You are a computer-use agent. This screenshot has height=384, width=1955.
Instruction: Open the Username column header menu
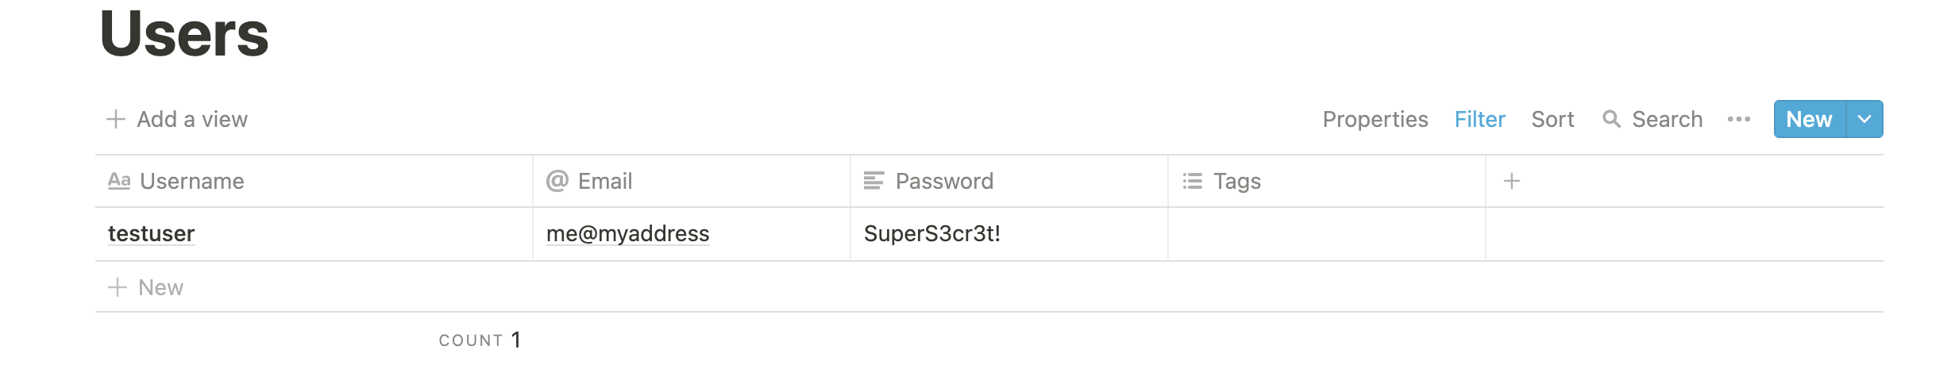314,181
